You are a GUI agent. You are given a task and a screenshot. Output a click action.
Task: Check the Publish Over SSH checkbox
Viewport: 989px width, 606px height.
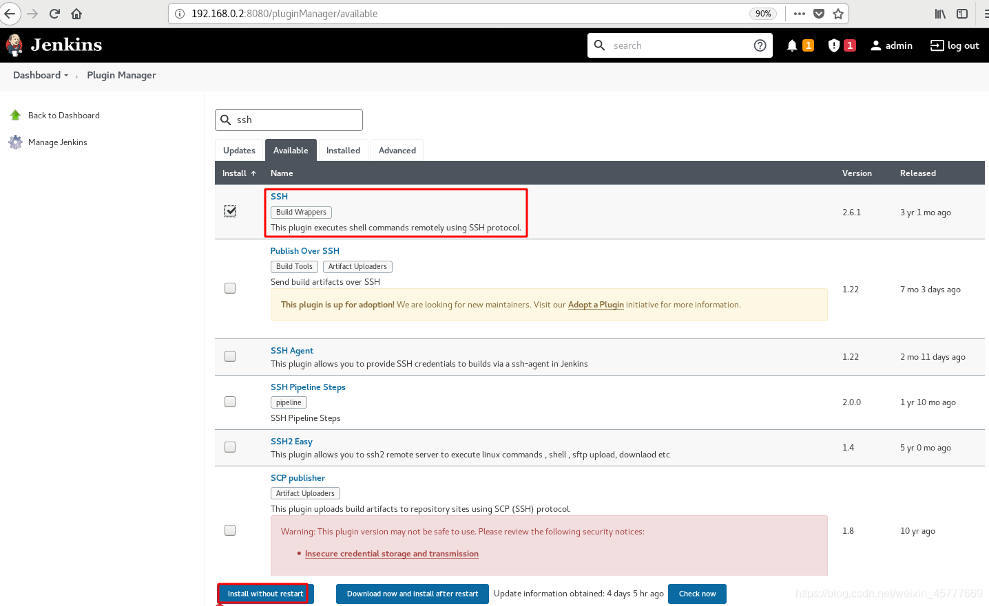tap(230, 288)
